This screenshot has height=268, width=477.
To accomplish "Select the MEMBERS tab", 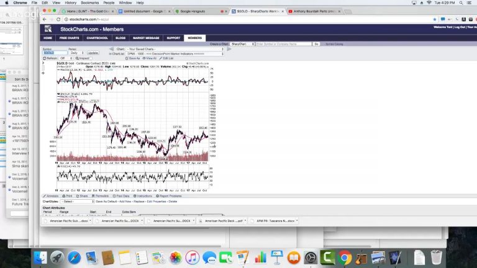I will click(194, 38).
